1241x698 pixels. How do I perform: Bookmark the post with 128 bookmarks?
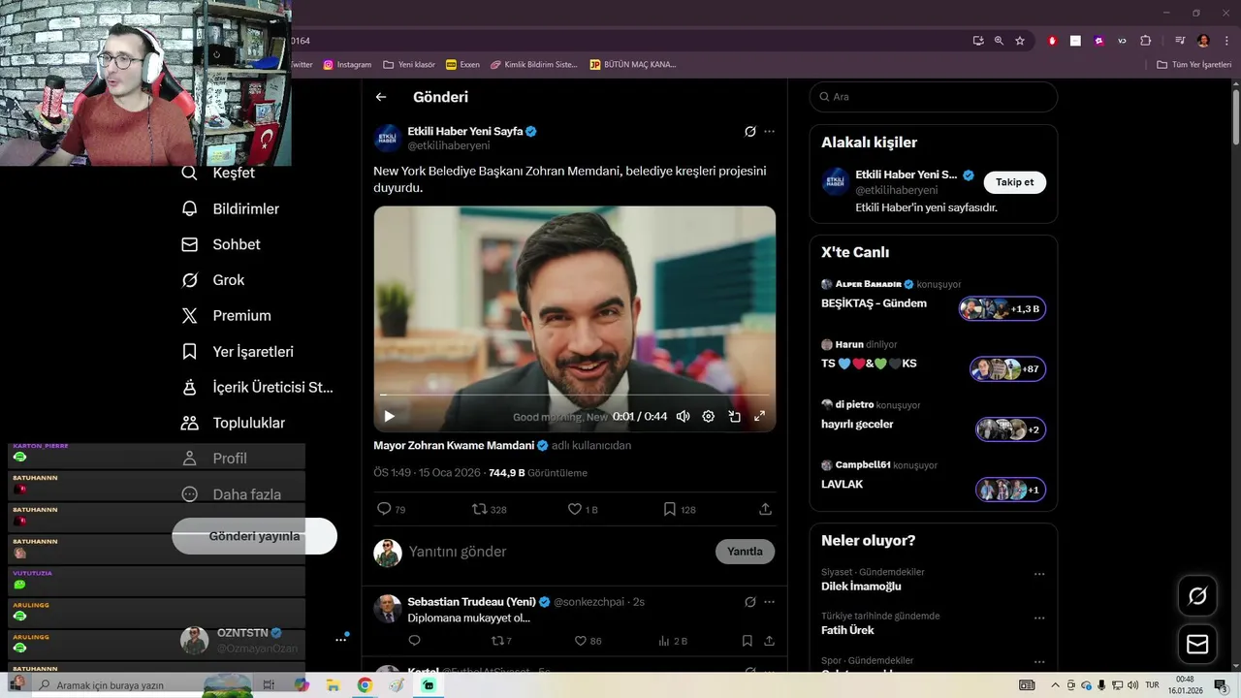tap(680, 509)
